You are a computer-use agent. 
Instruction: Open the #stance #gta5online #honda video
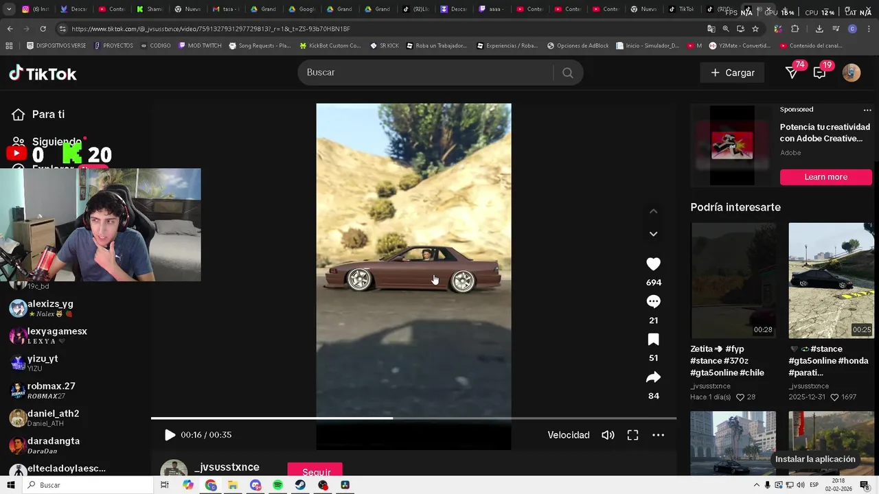pos(832,280)
